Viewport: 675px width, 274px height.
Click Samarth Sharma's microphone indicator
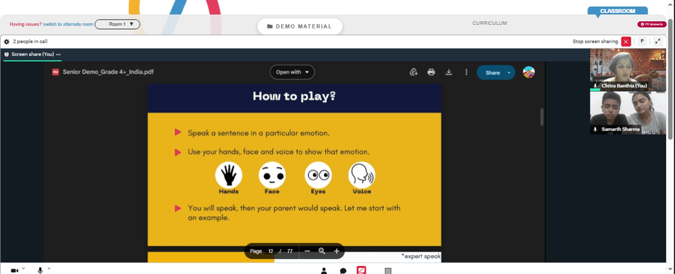pos(595,129)
